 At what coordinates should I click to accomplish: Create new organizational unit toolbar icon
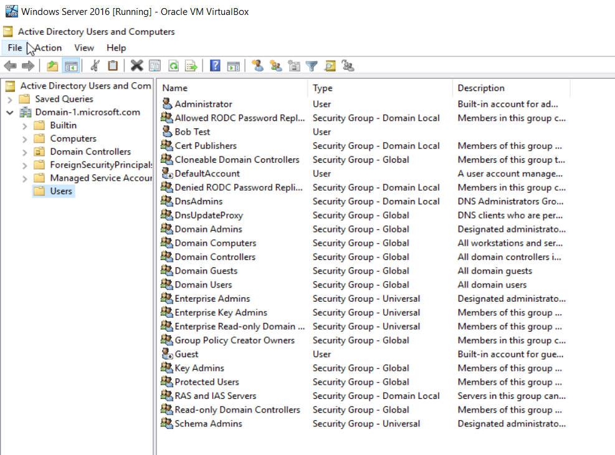click(x=293, y=65)
